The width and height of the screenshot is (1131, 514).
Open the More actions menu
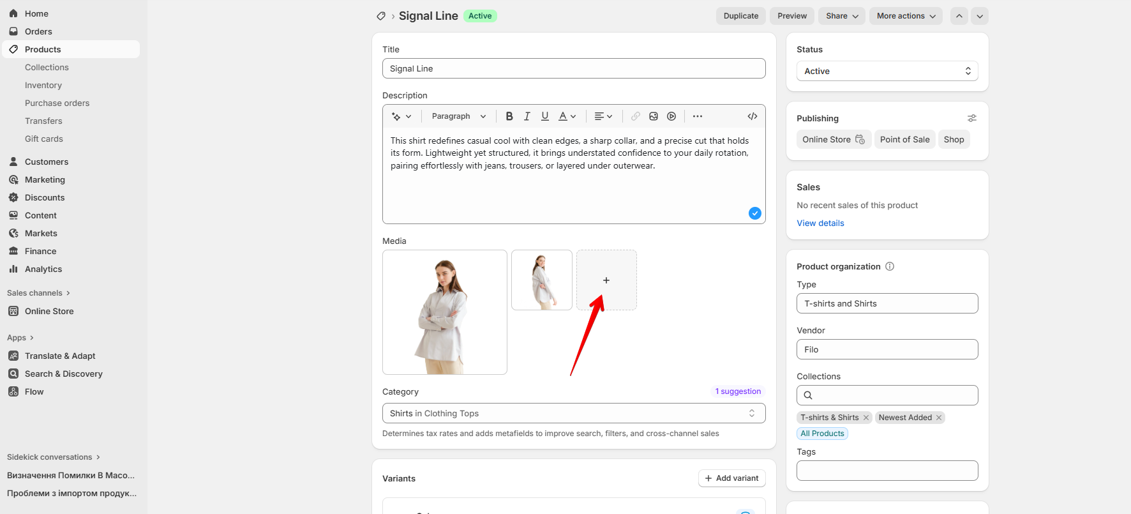point(905,16)
